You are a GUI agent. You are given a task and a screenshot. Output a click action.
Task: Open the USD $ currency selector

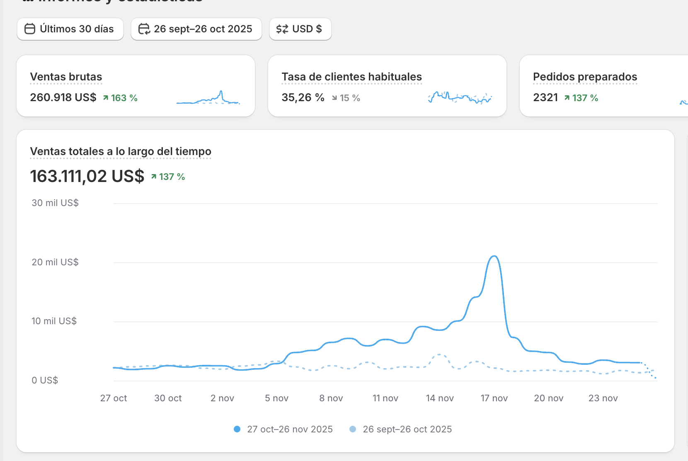tap(300, 29)
